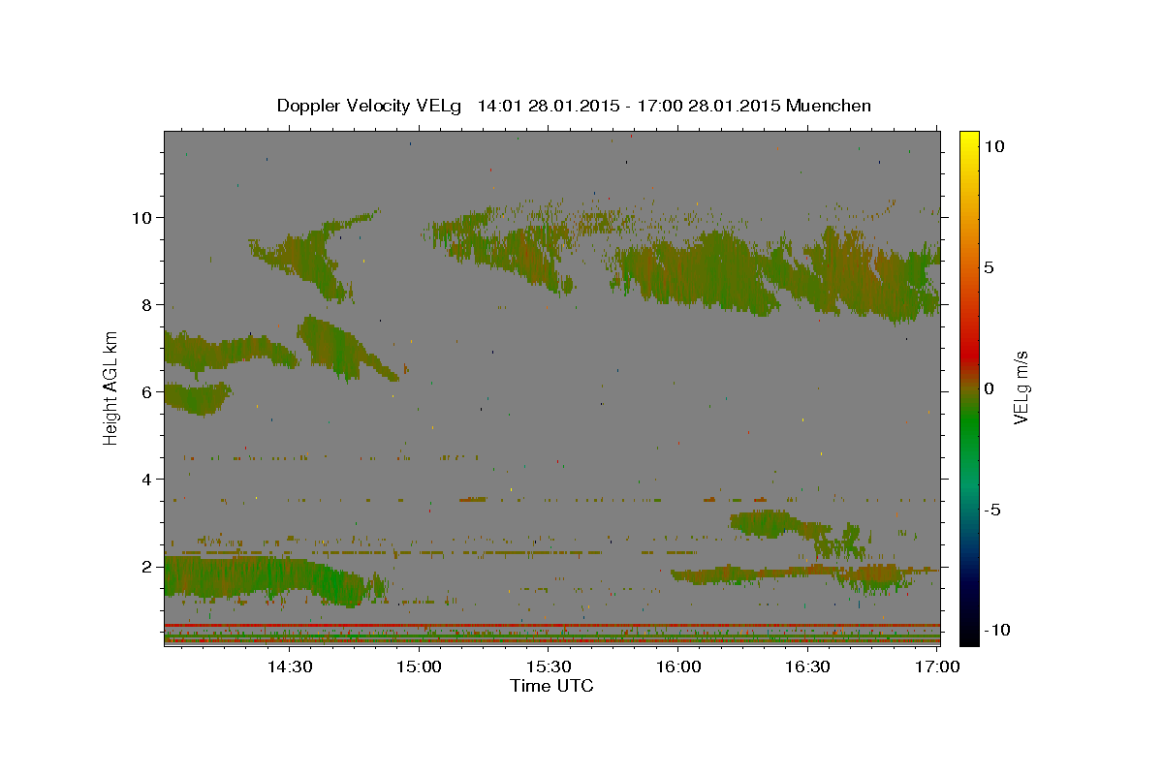
Task: Click the colorbar label '10'
Action: pyautogui.click(x=993, y=145)
